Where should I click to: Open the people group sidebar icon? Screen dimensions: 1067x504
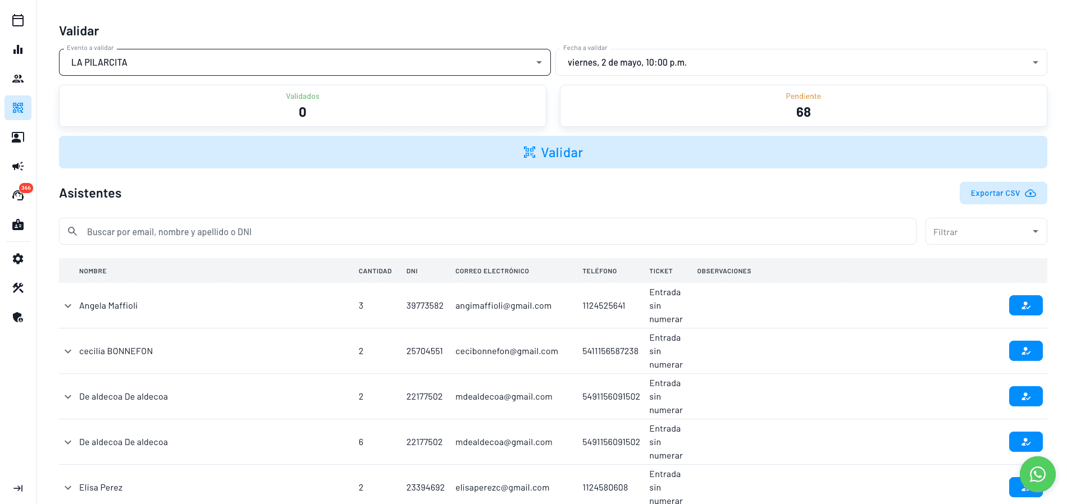(18, 79)
